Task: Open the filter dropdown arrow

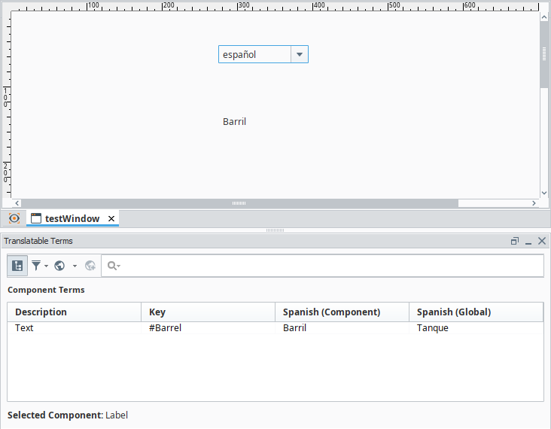Action: pos(47,266)
